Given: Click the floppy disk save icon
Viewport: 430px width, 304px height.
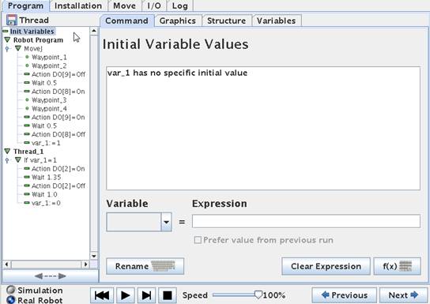Looking at the screenshot, I should click(12, 20).
